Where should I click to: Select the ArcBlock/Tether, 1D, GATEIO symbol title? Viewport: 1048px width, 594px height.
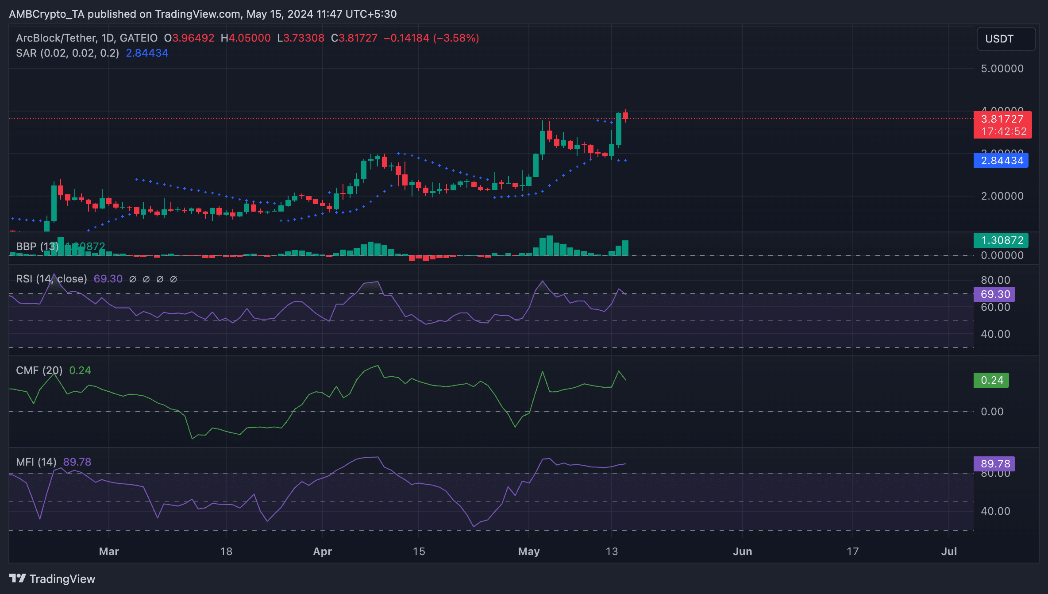87,38
